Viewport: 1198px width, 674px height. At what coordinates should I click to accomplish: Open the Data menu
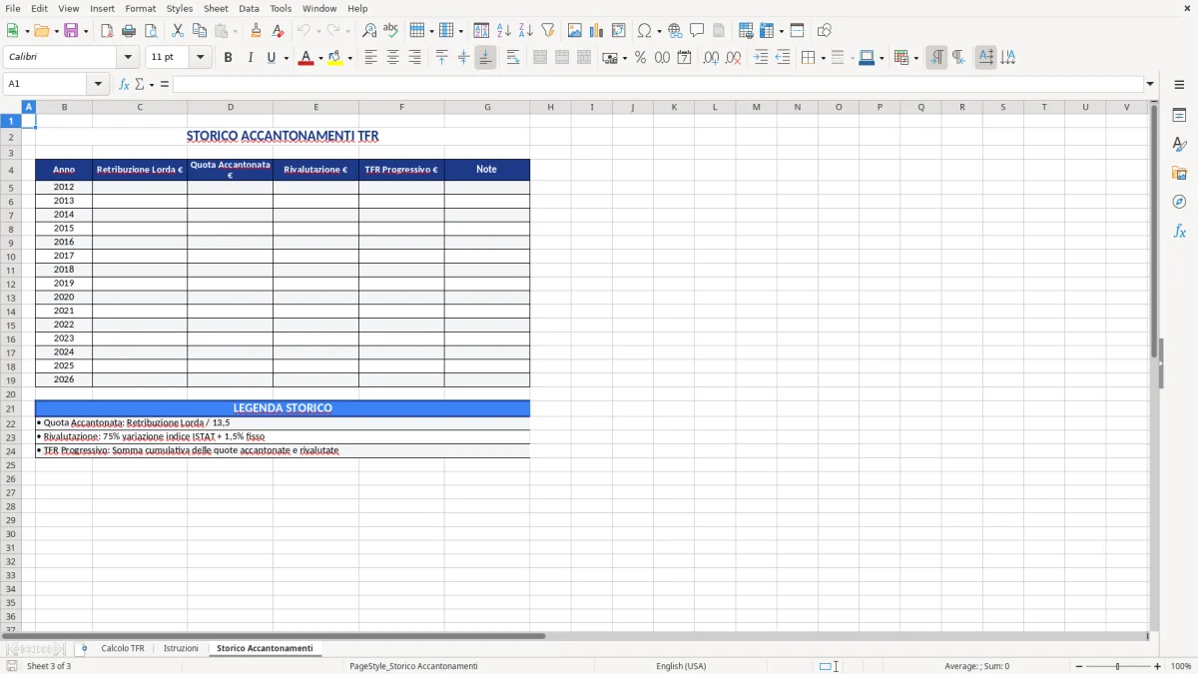coord(249,8)
